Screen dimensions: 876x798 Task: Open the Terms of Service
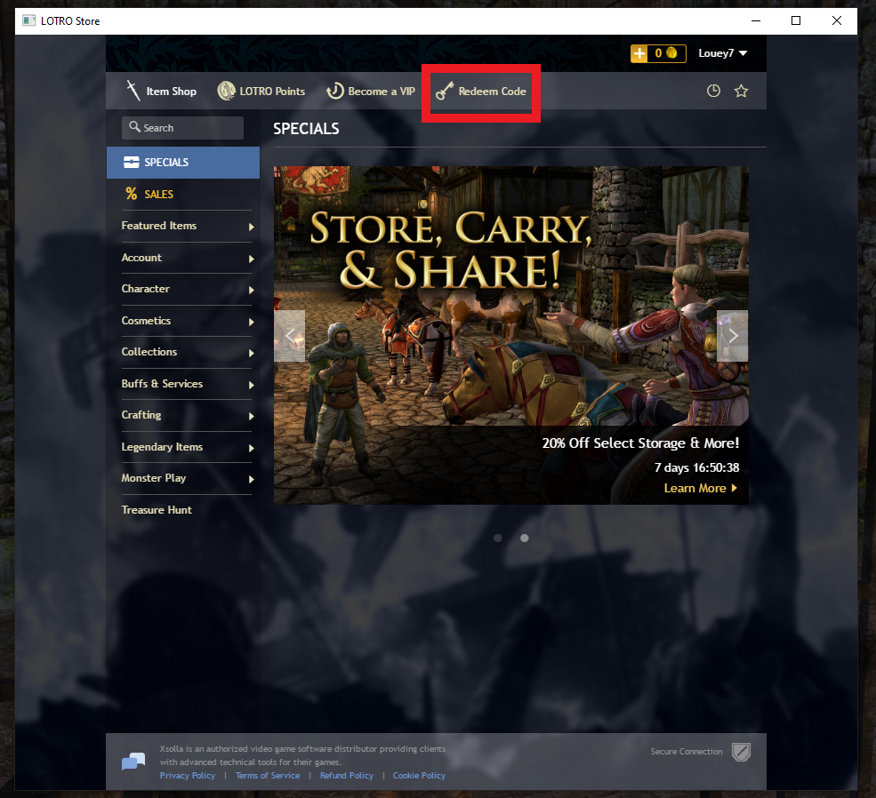point(268,775)
